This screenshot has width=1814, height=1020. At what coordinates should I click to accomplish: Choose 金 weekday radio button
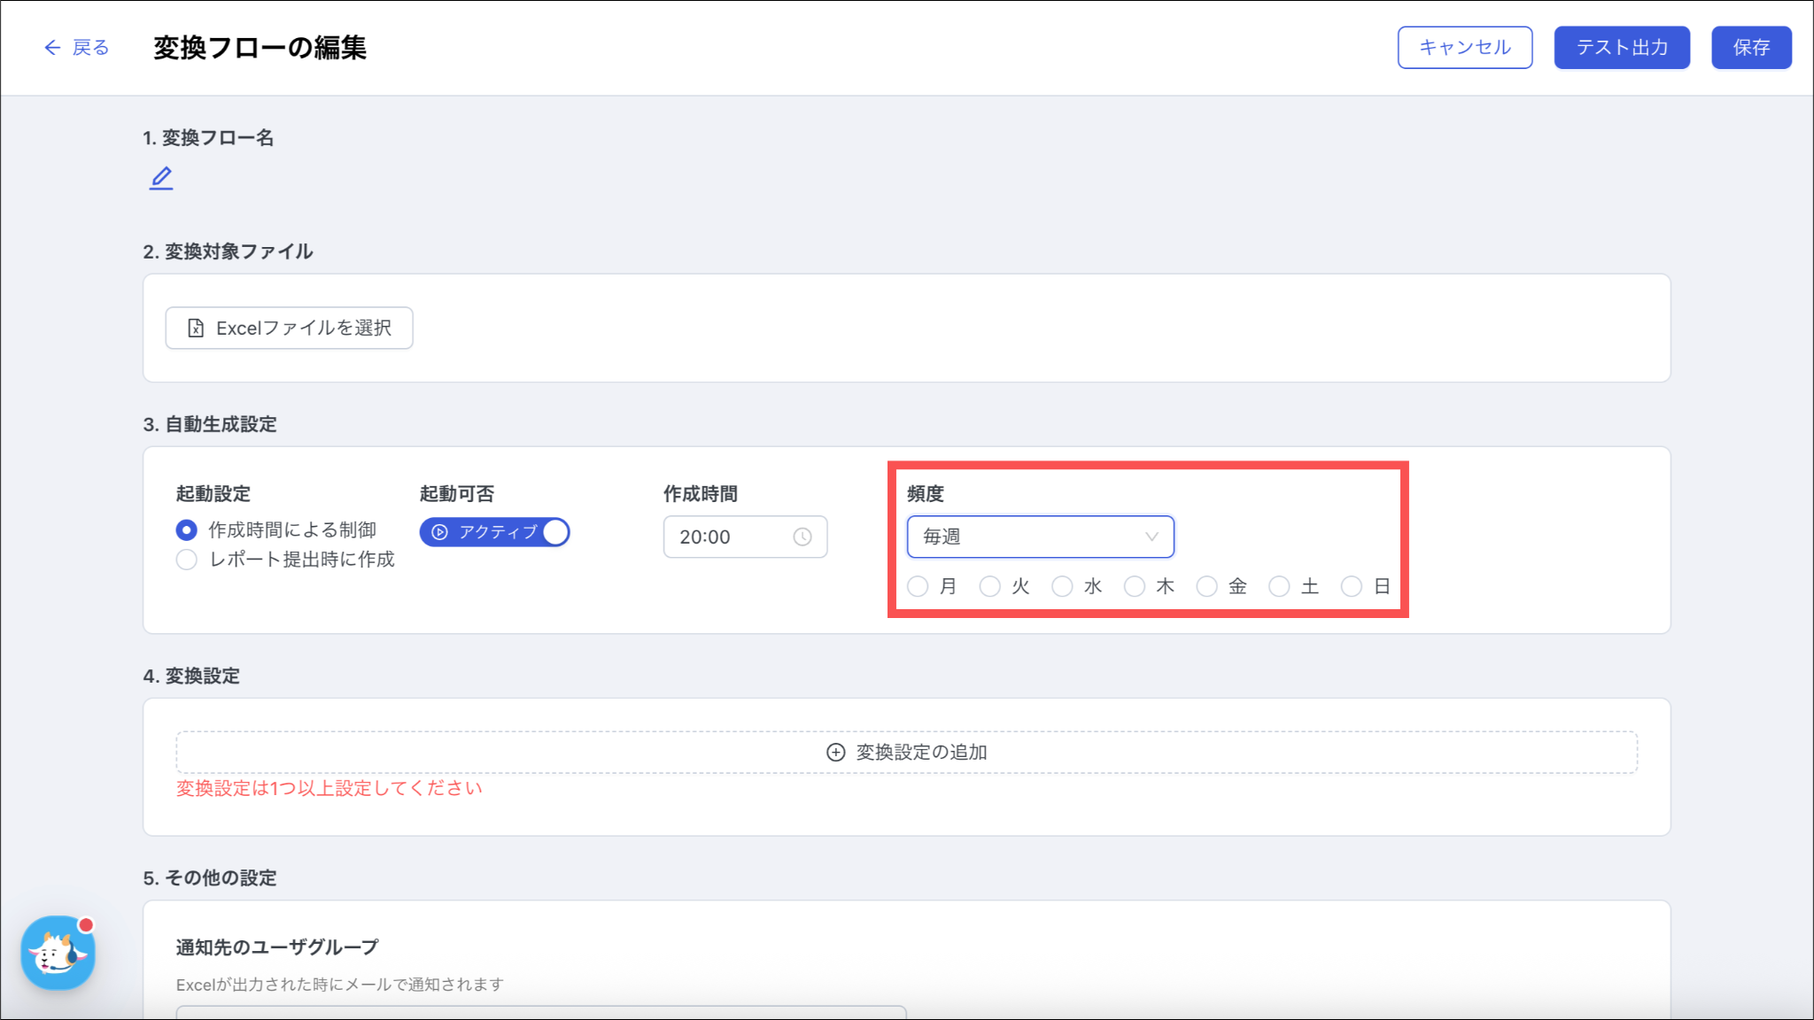1206,586
